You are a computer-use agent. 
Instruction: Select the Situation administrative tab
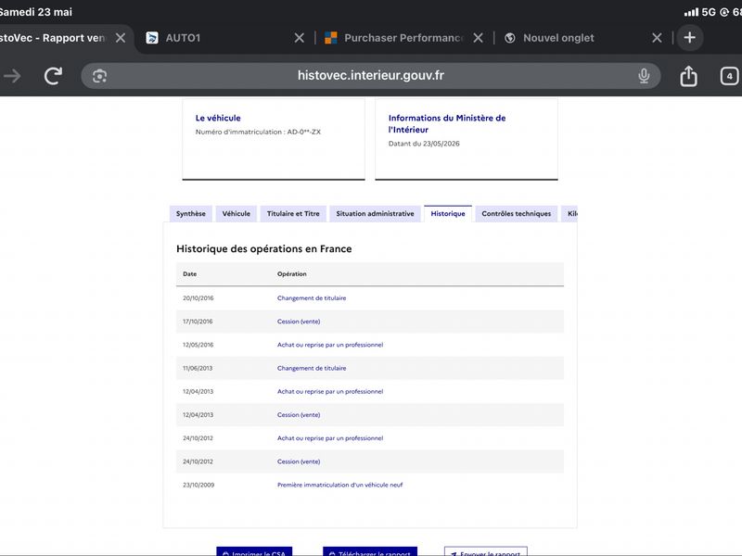click(375, 214)
